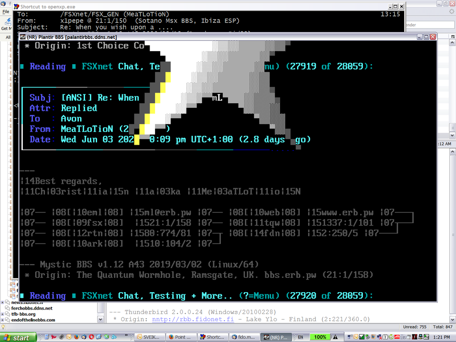This screenshot has width=456, height=342.
Task: Click the Quantum Wormhole origin line
Action: point(199,275)
